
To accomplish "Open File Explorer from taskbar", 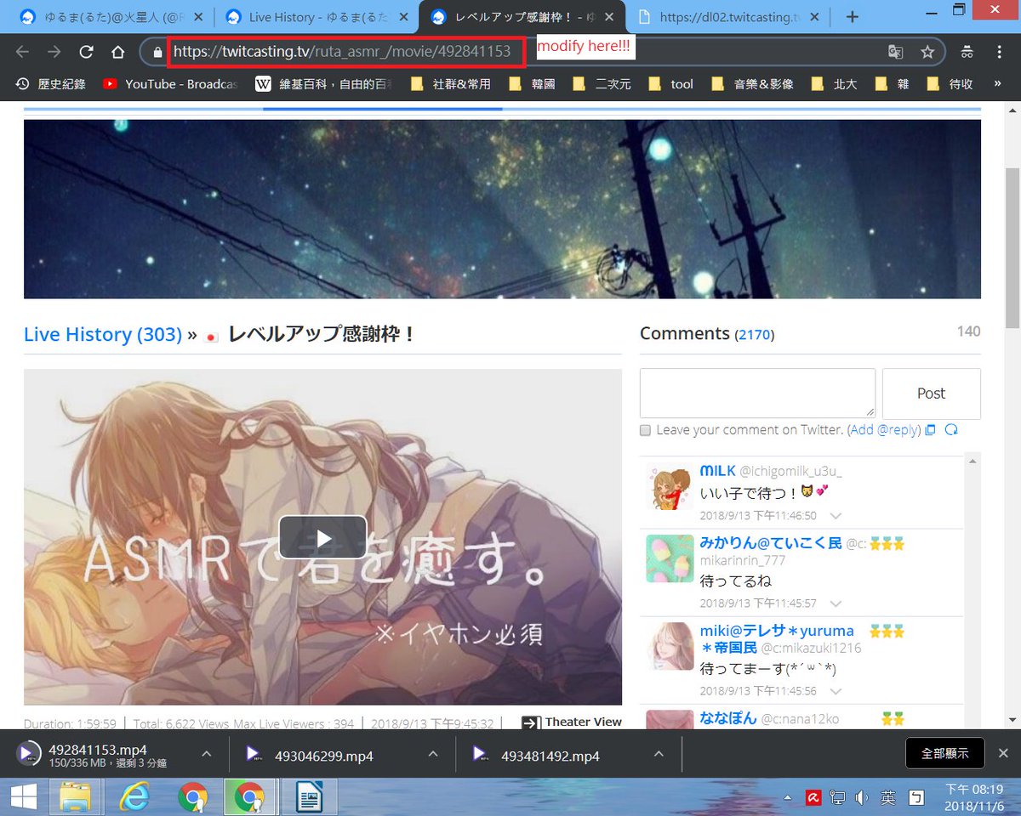I will (x=76, y=797).
